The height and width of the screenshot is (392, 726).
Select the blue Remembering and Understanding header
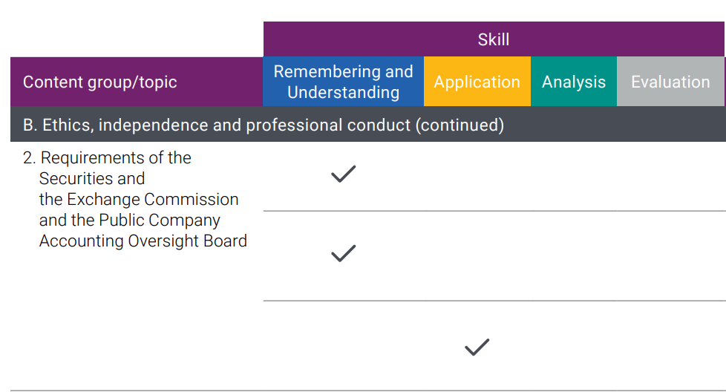[343, 82]
